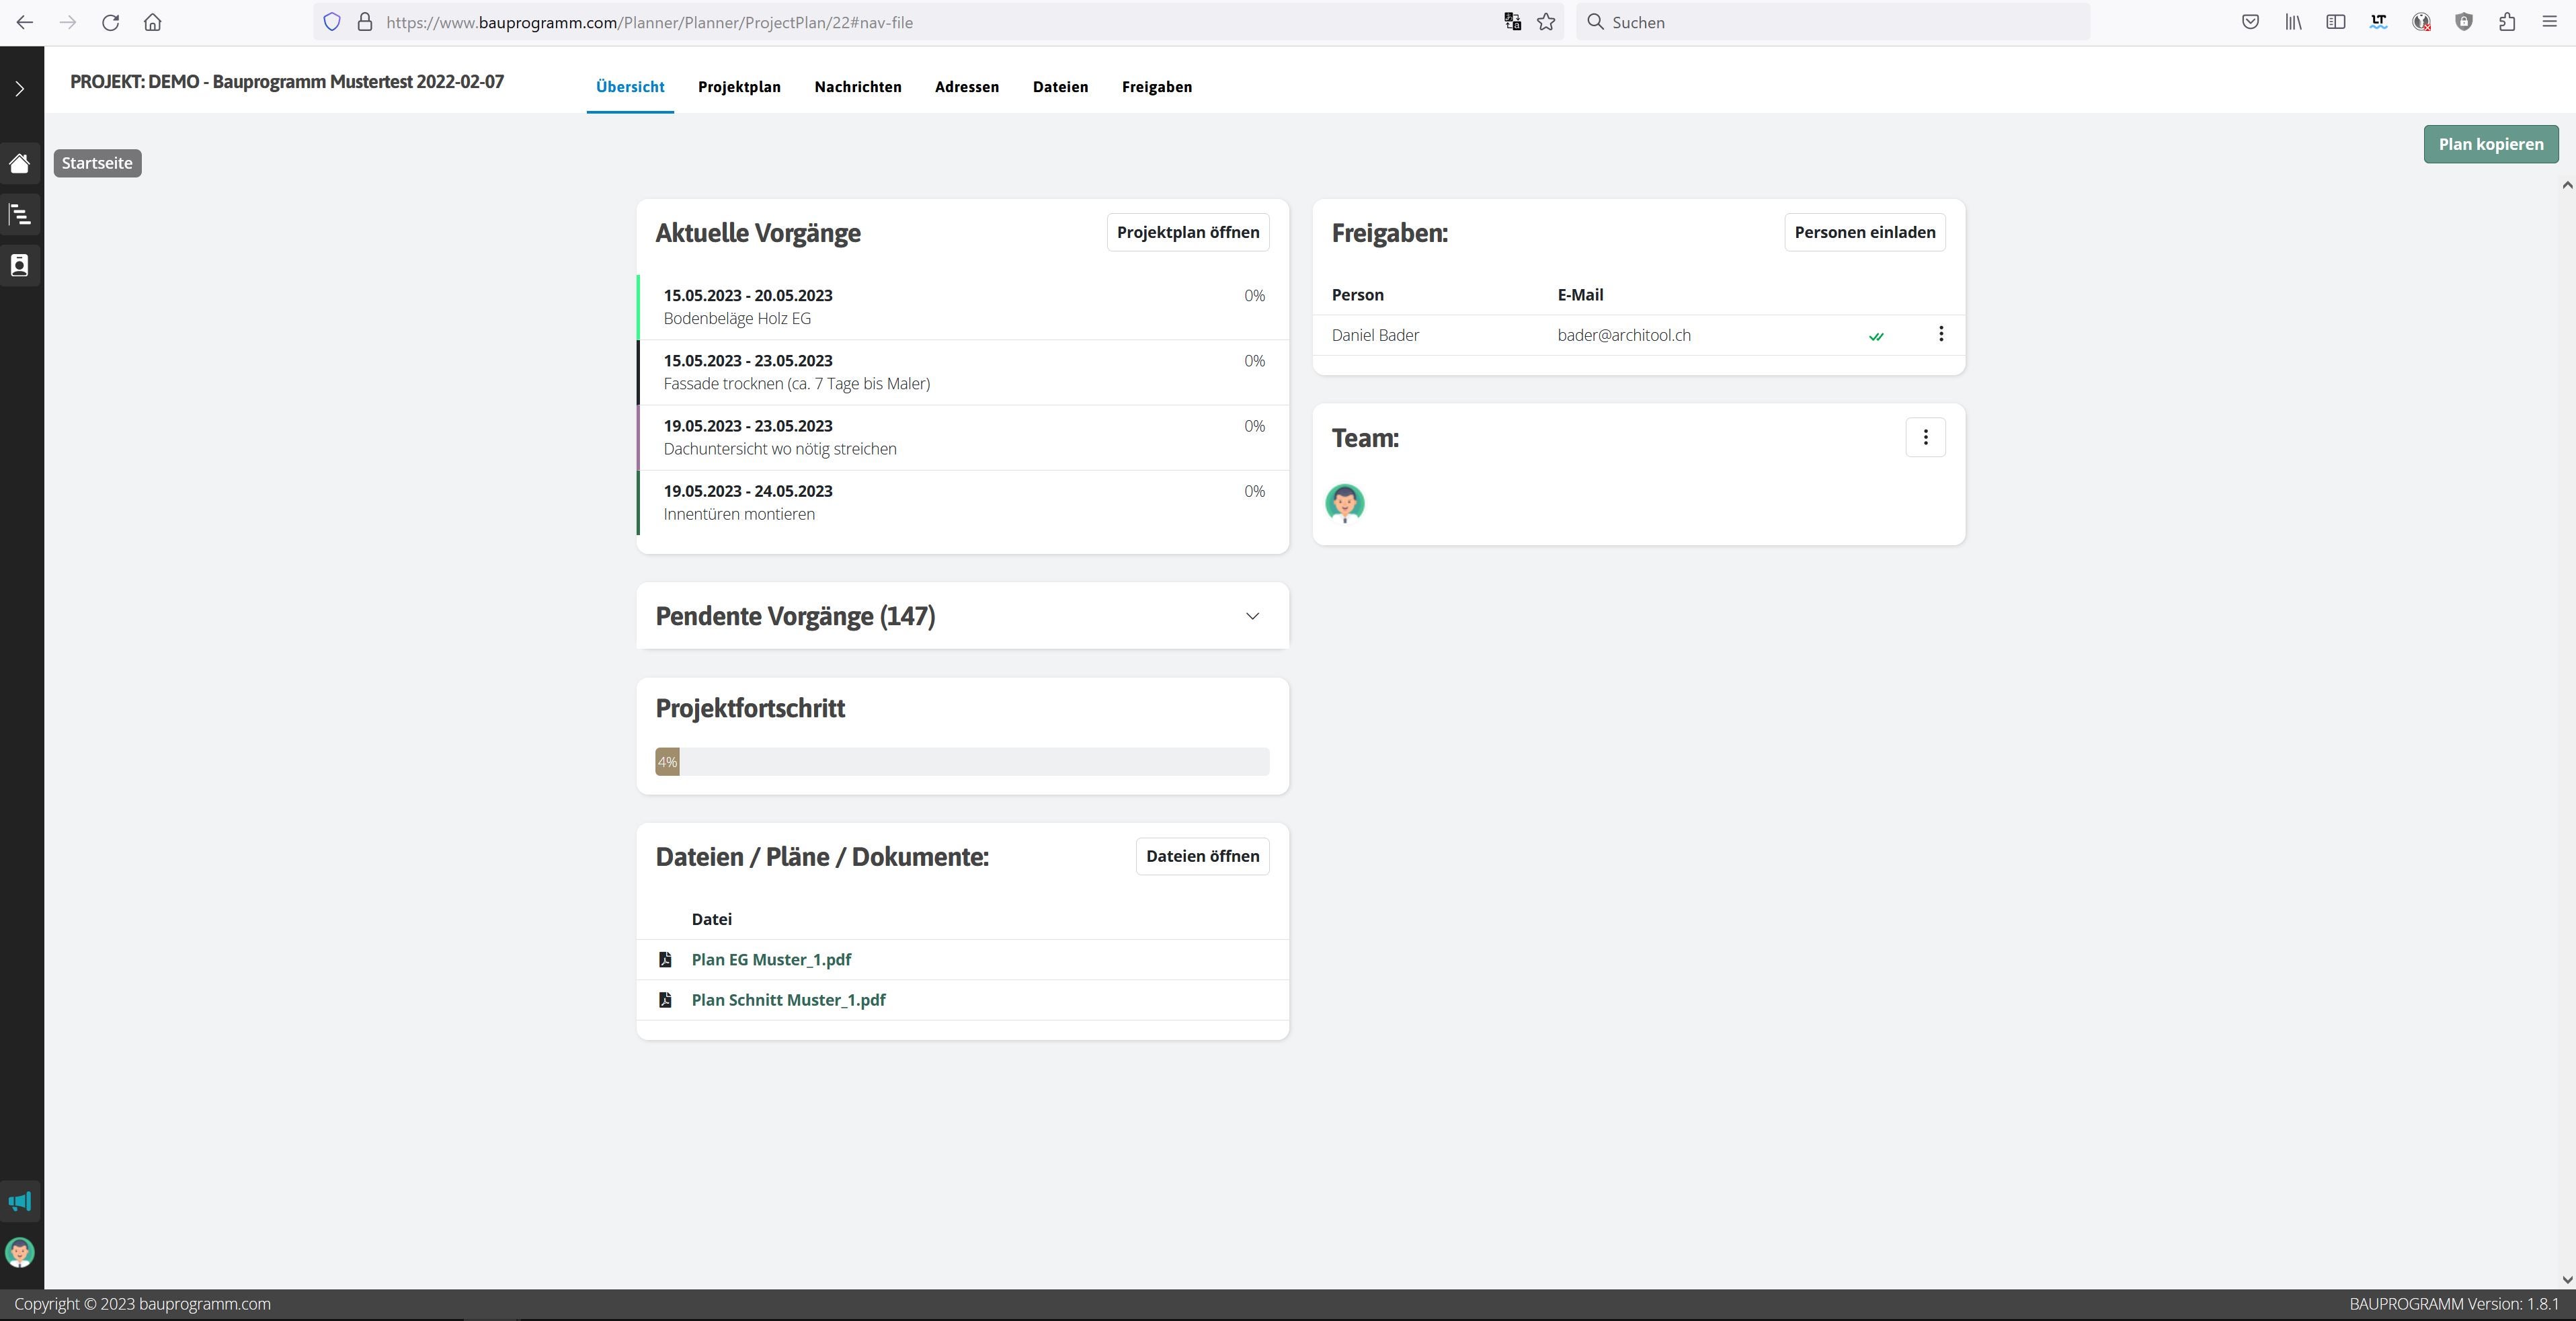Click the Plan kopieren button
2576x1321 pixels.
(x=2490, y=144)
